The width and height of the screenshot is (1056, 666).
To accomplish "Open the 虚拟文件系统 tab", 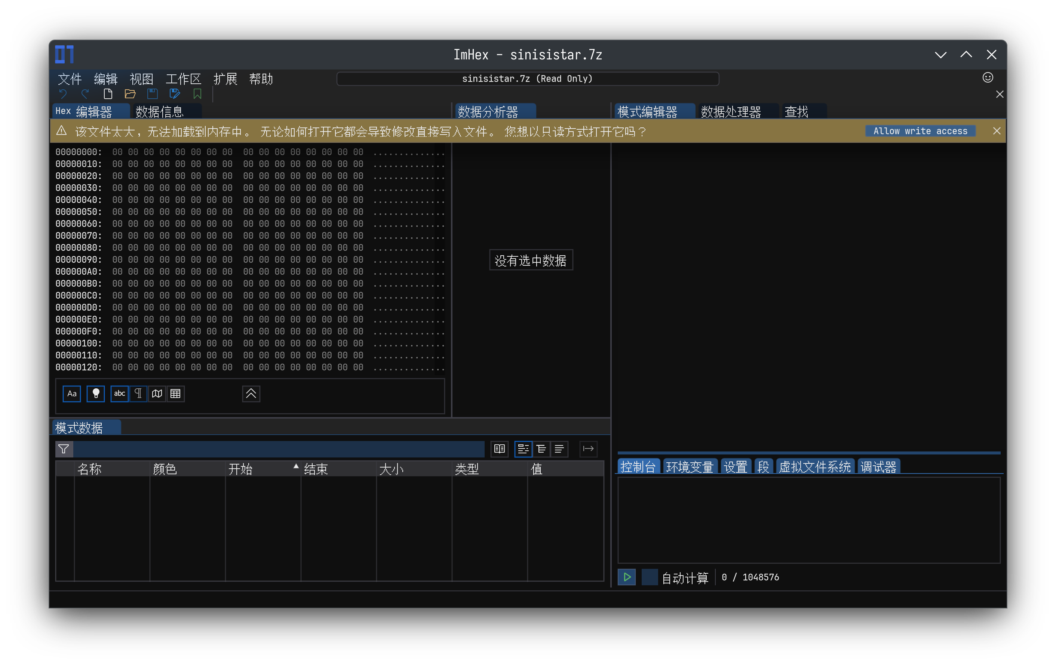I will [815, 466].
